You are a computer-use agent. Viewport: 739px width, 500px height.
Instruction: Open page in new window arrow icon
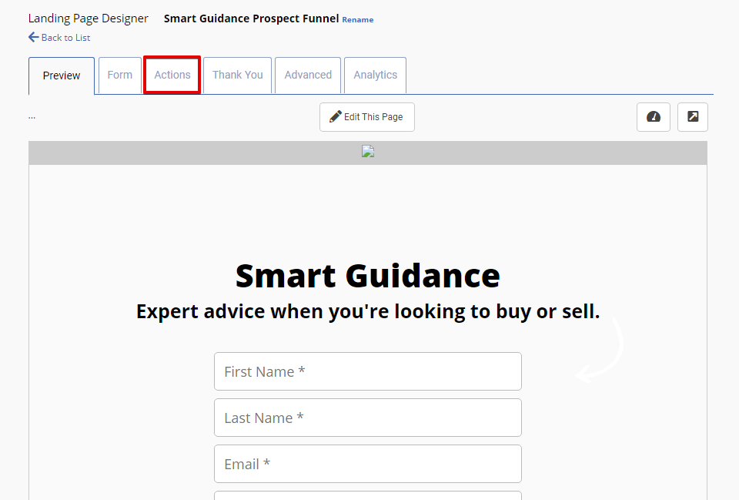click(x=692, y=117)
